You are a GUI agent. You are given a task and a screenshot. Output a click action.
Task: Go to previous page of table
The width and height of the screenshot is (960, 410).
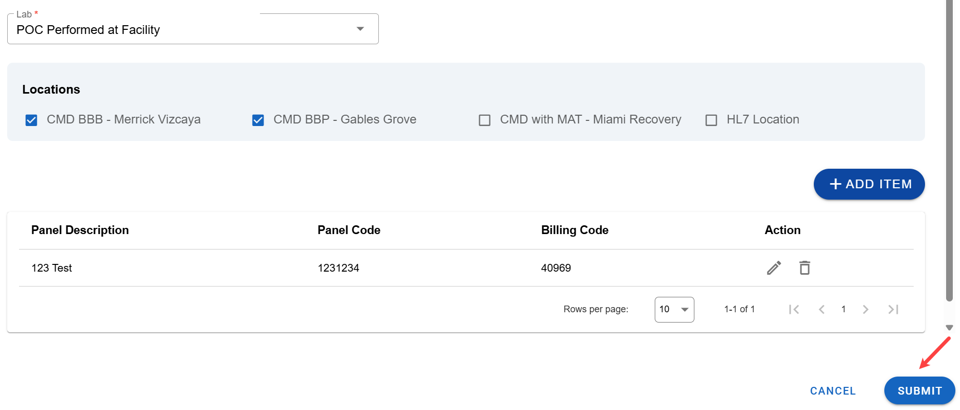[x=822, y=309]
